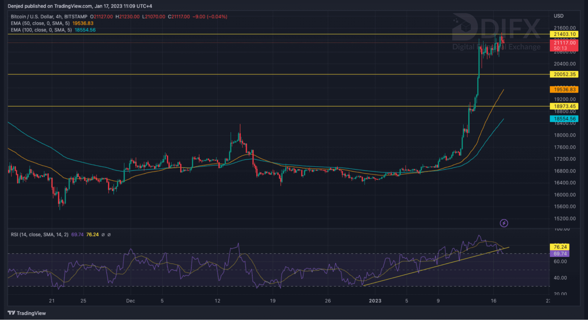Select the Bitcoin / U.S. Dollar chart title

pyautogui.click(x=49, y=17)
